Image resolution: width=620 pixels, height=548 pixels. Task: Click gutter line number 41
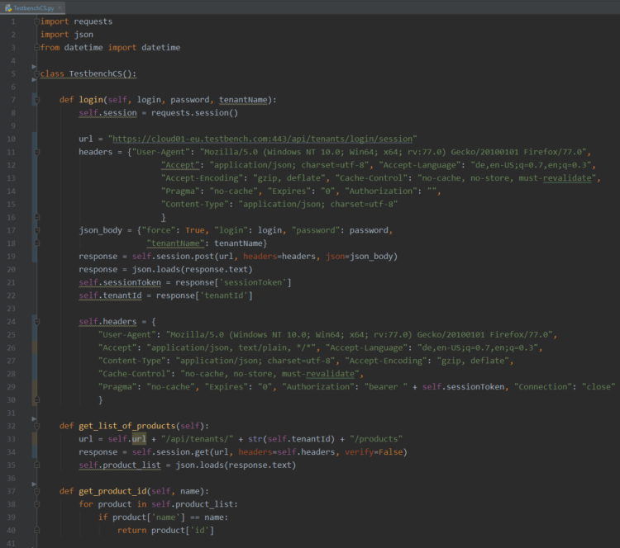[x=11, y=543]
